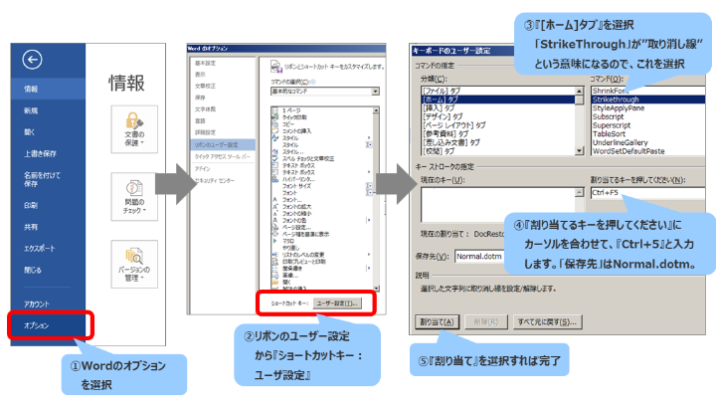716x404 pixels.
Task: Select [参考資料] タブ in 分類 list
Action: pyautogui.click(x=498, y=134)
